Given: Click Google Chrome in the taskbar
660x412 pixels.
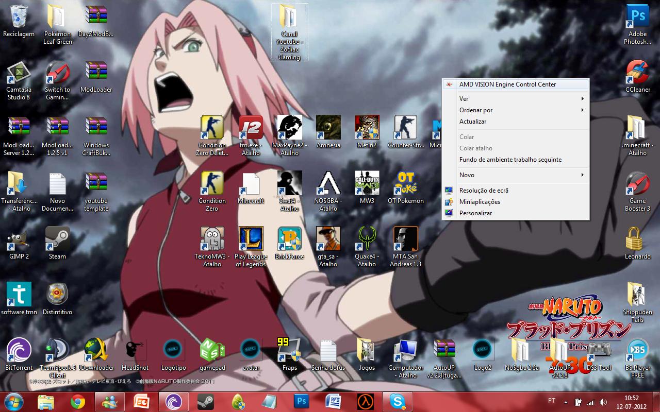Looking at the screenshot, I should (78, 402).
